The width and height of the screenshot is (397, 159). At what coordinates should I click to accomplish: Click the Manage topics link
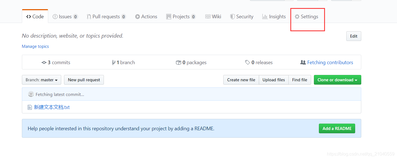(x=35, y=46)
